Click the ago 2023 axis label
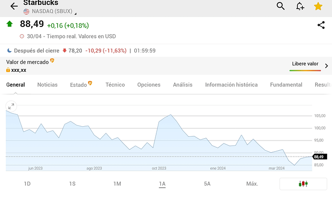The width and height of the screenshot is (332, 197). coord(94,168)
